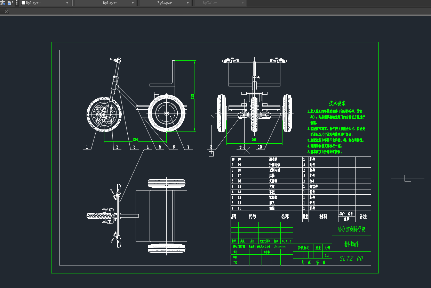Pick callout number 6 under the side view
The image size is (431, 288).
(174, 147)
